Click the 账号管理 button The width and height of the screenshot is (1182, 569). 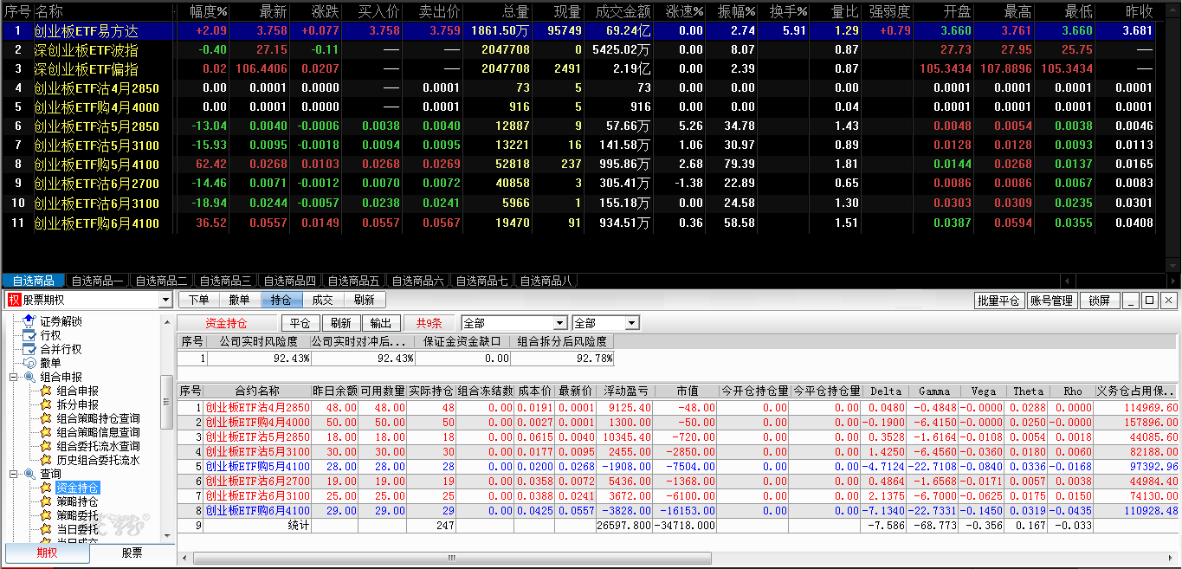pyautogui.click(x=1051, y=301)
